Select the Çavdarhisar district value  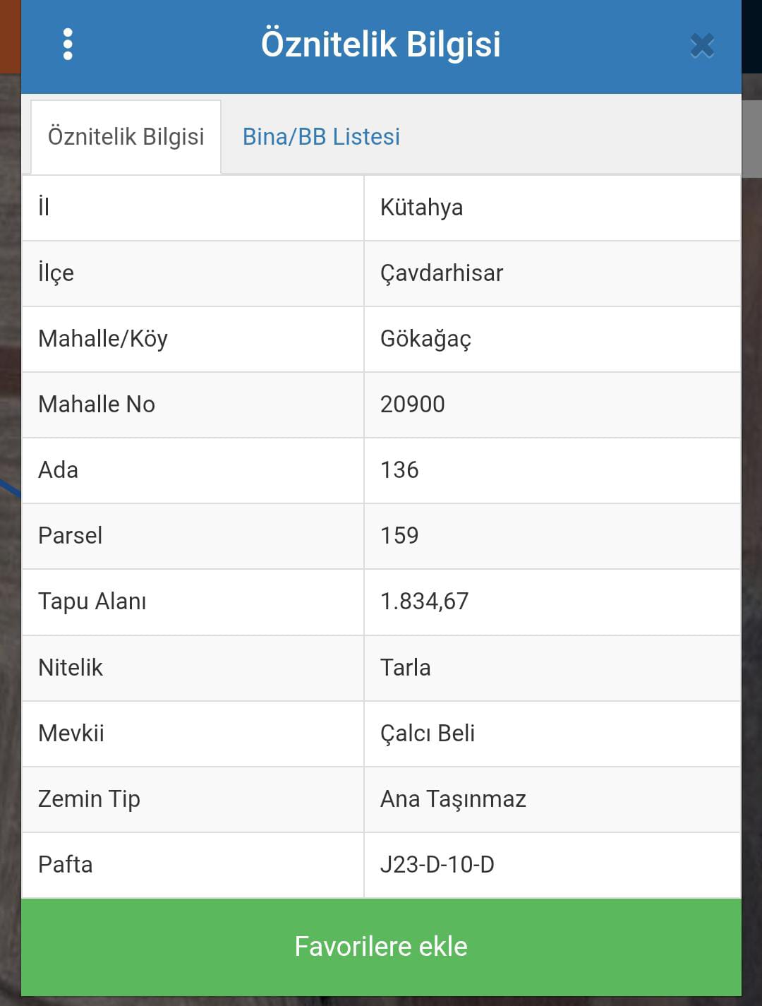[442, 273]
